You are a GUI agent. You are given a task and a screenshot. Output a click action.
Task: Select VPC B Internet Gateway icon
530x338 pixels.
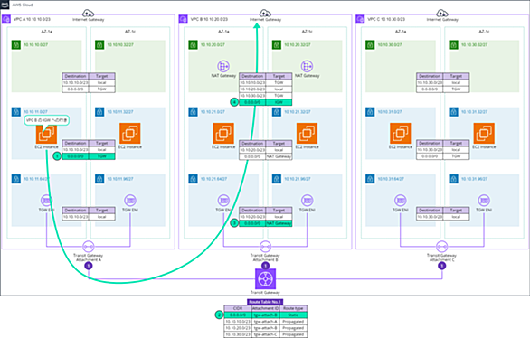265,14
